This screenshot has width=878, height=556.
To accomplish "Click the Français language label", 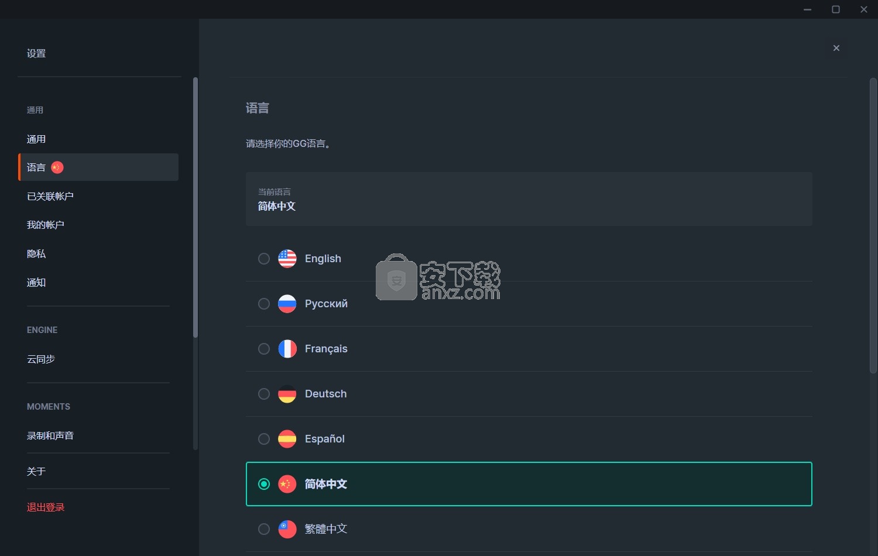I will (326, 349).
